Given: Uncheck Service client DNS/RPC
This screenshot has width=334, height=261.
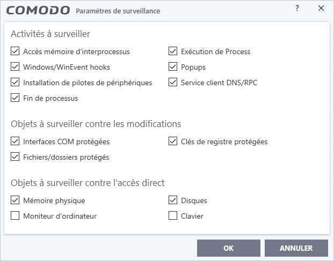Looking at the screenshot, I should [173, 82].
